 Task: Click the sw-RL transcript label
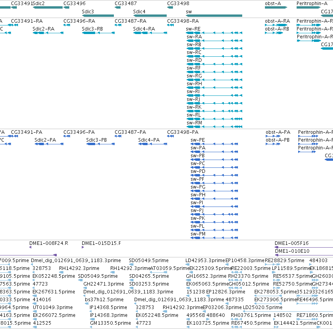(194, 115)
